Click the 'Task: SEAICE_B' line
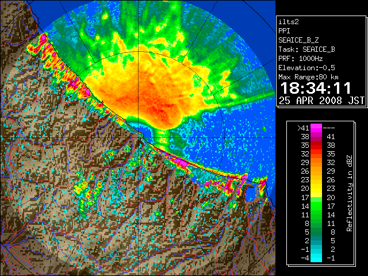 click(x=306, y=49)
